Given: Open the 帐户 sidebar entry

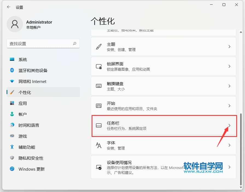Looking at the screenshot, I should coord(23,114).
